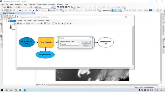This screenshot has width=165, height=92.
Task: Toggle Edge Snapping in the Snapping toolbar
Action: 119,10
